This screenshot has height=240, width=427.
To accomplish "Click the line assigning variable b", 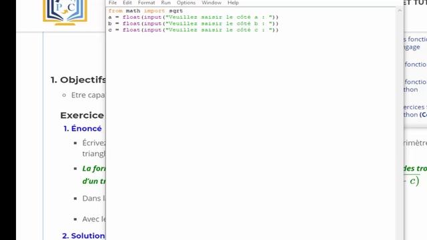I will (x=193, y=24).
